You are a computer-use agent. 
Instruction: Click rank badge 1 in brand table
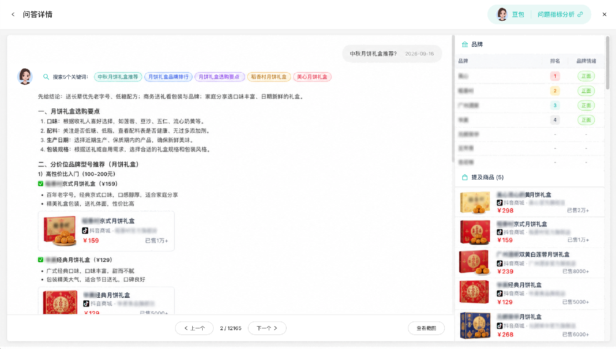555,76
